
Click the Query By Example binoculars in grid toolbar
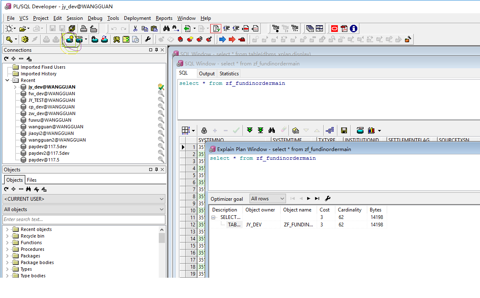coord(272,130)
